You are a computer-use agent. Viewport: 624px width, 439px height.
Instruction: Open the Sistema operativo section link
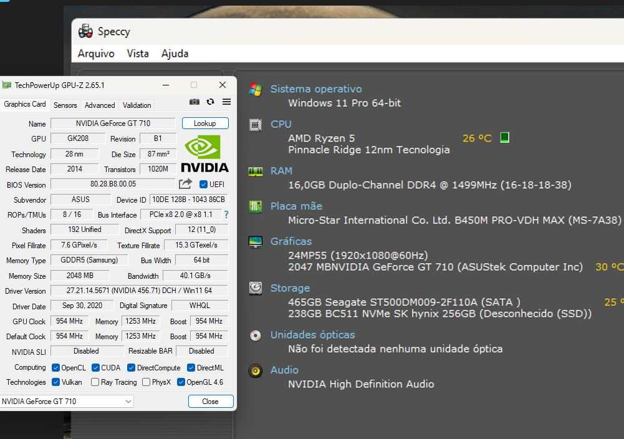[316, 89]
